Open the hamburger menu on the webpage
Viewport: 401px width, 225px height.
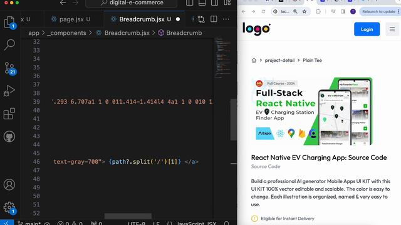[x=392, y=29]
